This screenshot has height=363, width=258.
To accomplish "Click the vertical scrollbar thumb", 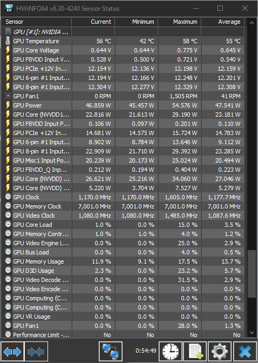I will [x=252, y=274].
